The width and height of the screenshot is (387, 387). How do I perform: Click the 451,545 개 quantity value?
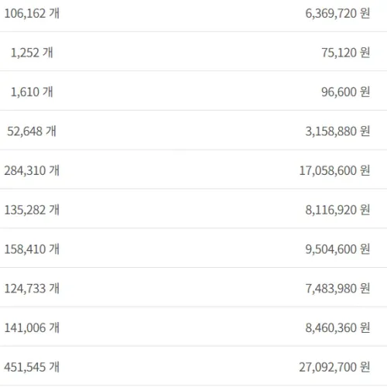[32, 367]
